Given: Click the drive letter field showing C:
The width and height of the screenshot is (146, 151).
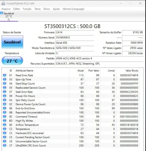Looking at the screenshot, I should [75, 53].
